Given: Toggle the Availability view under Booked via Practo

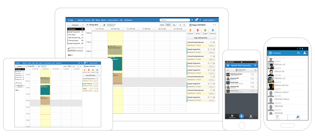Looking at the screenshot, I should coord(79,51).
